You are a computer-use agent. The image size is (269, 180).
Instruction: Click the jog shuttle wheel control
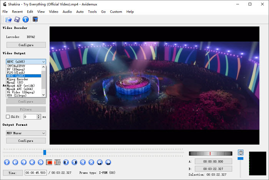tap(211, 153)
